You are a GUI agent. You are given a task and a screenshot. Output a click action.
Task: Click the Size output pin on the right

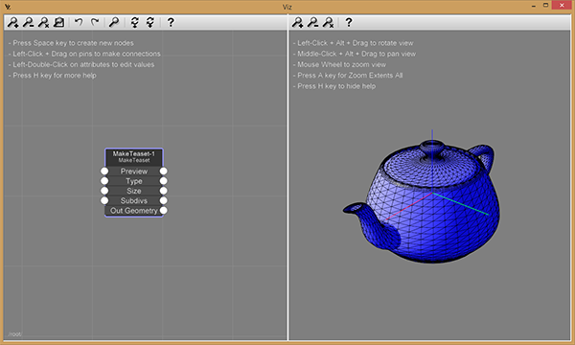pos(164,191)
